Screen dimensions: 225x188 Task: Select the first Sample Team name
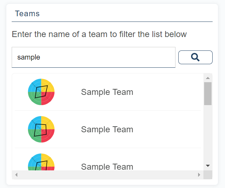click(107, 92)
